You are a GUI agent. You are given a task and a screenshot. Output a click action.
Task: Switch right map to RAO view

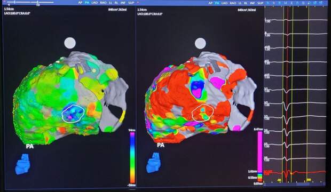click(233, 3)
